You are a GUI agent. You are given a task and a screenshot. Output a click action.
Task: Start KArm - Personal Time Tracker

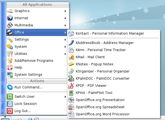pos(114,50)
